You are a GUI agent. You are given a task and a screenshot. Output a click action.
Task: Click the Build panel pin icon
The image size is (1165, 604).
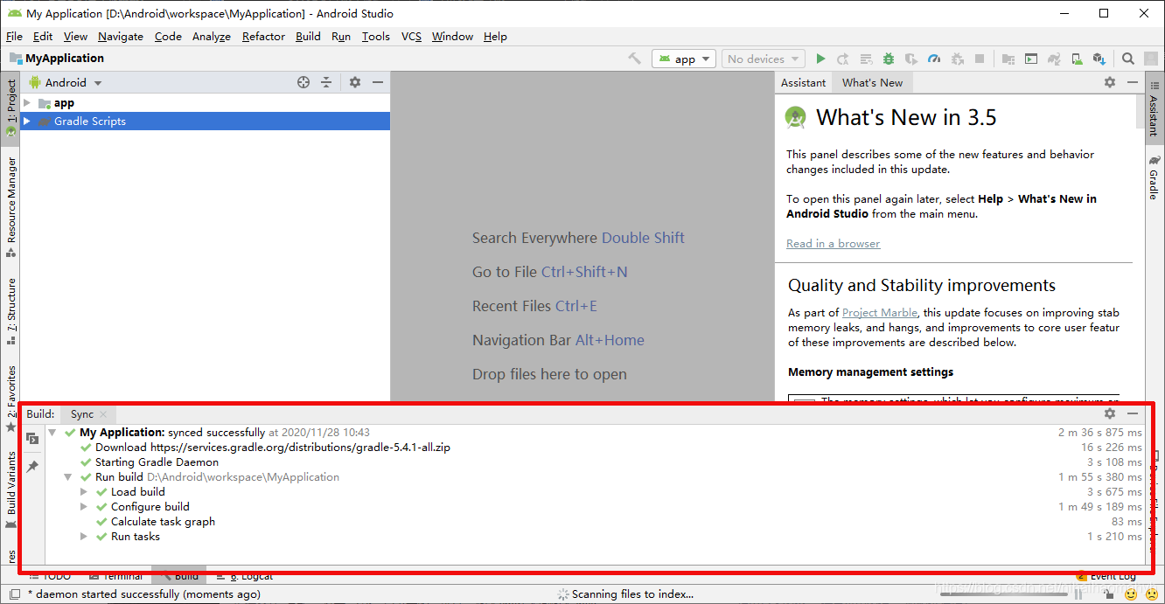click(x=32, y=467)
